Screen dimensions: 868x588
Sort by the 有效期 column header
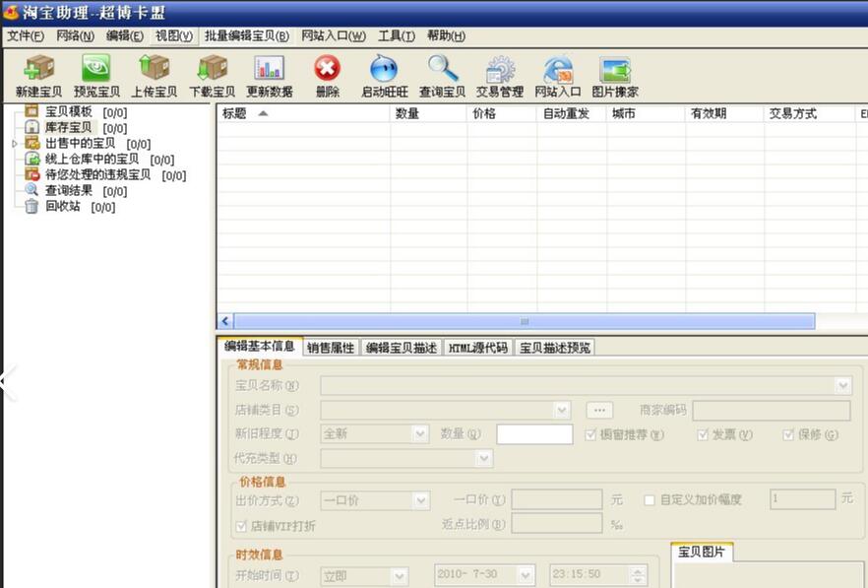(x=724, y=113)
